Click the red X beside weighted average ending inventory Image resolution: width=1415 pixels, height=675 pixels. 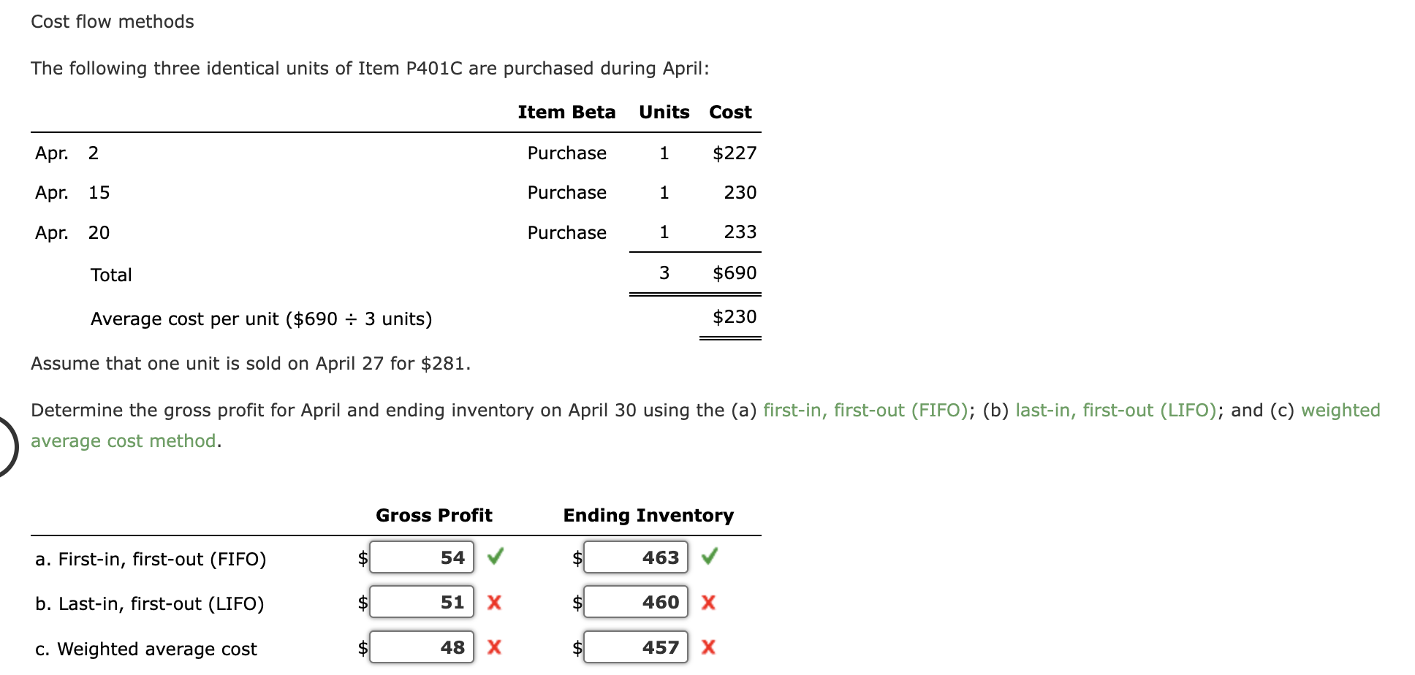(x=708, y=647)
